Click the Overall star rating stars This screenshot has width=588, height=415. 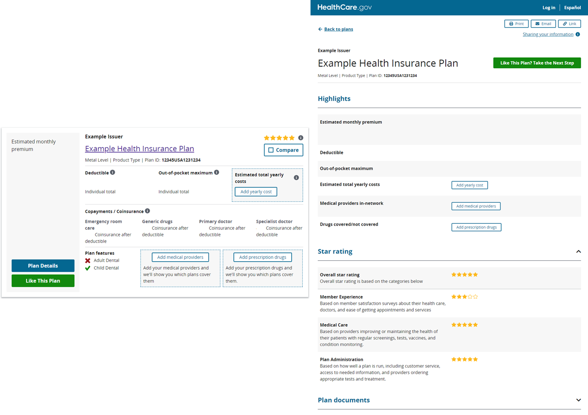(464, 275)
